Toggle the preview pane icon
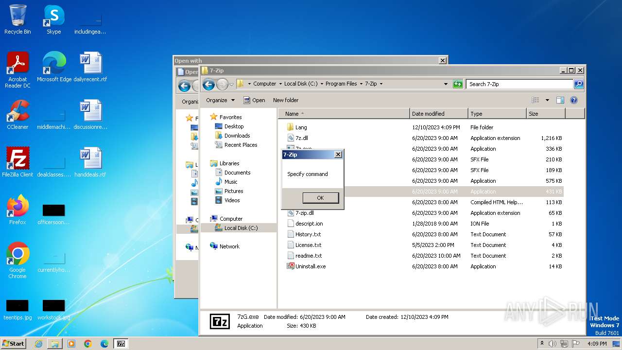622x350 pixels. click(560, 100)
